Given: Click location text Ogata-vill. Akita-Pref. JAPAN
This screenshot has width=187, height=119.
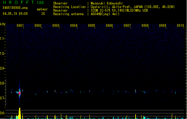Looking at the screenshot, I should click(117, 7).
